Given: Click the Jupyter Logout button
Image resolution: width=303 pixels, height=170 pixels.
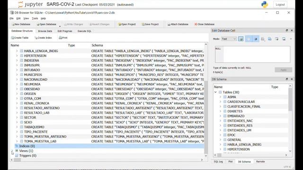Looking at the screenshot, I should pyautogui.click(x=280, y=4).
